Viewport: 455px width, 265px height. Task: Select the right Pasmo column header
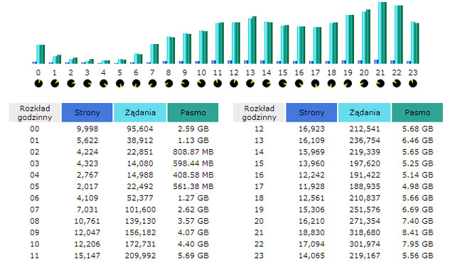[417, 112]
